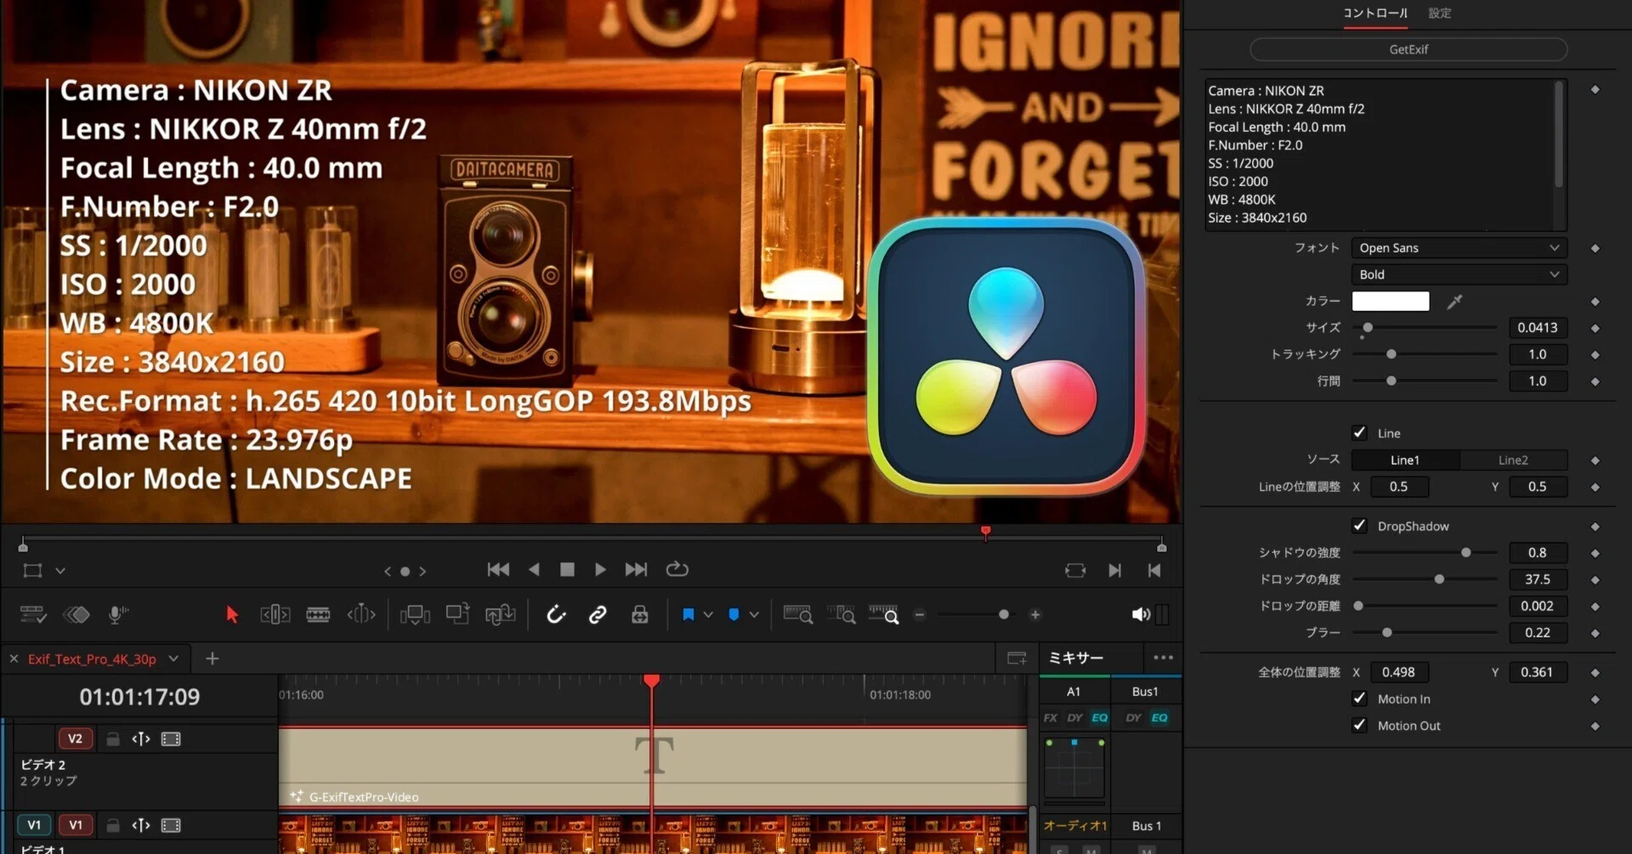Image resolution: width=1632 pixels, height=854 pixels.
Task: Uncheck the DropShadow checkbox
Action: coord(1360,525)
